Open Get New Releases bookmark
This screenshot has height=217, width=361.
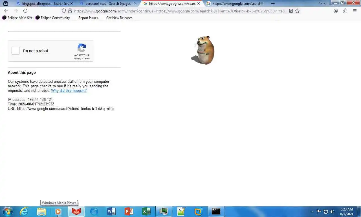point(119,18)
